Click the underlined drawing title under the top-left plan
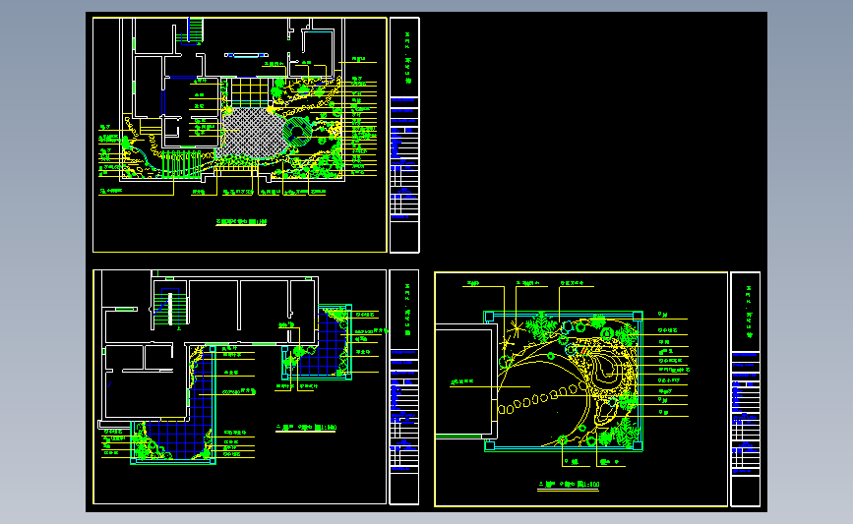Screen dimensions: 853x524 tap(241, 222)
